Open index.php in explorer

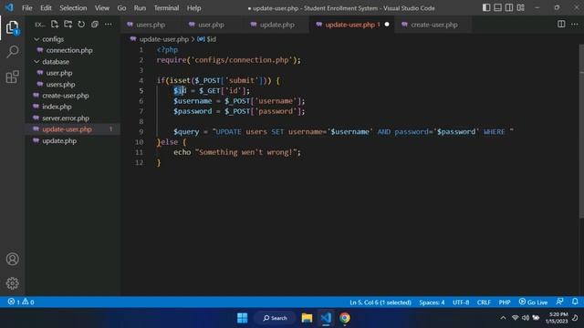coord(57,107)
